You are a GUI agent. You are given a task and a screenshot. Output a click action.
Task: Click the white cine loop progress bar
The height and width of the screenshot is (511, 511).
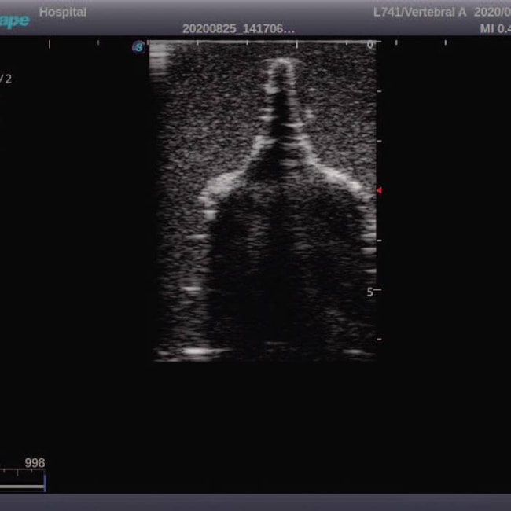point(21,487)
